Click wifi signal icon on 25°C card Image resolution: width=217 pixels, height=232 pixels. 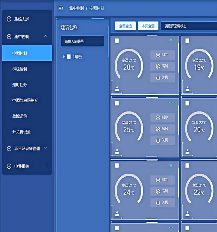(x=171, y=103)
